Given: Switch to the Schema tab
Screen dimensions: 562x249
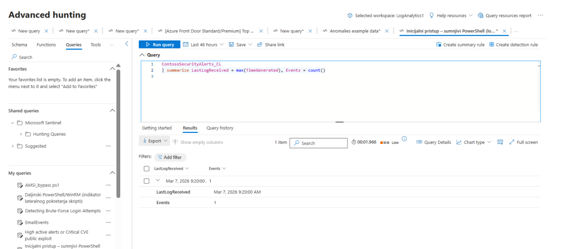Looking at the screenshot, I should click(19, 45).
